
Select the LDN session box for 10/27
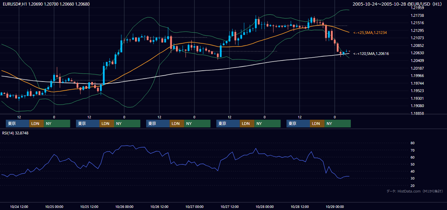[x=247, y=124]
